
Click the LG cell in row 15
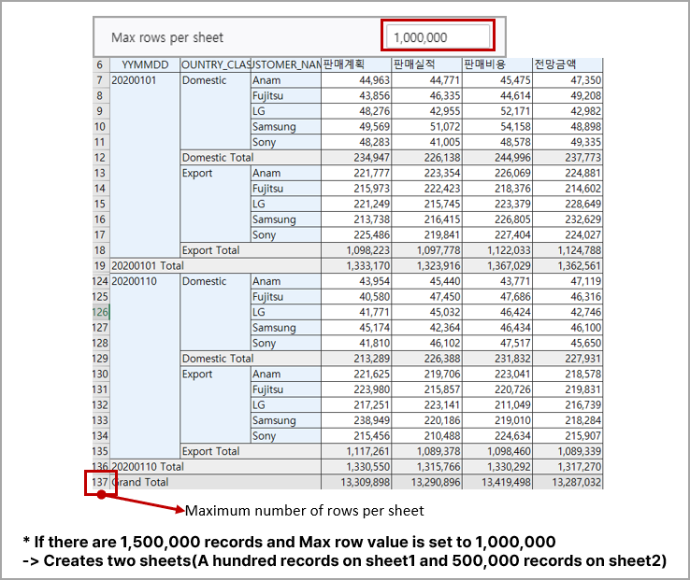click(285, 204)
